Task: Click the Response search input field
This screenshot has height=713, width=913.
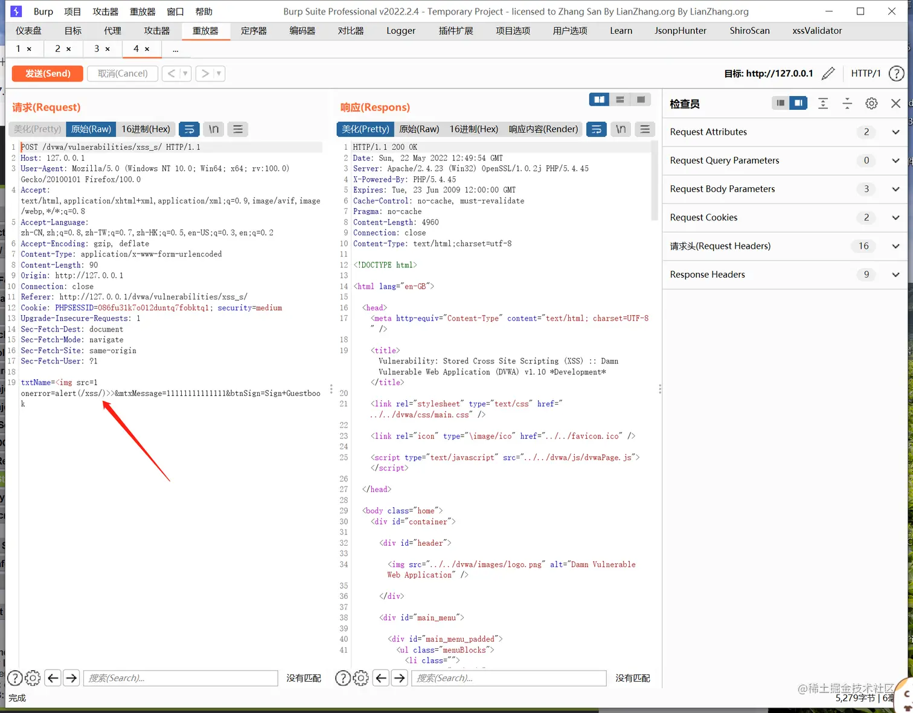Action: pos(509,678)
